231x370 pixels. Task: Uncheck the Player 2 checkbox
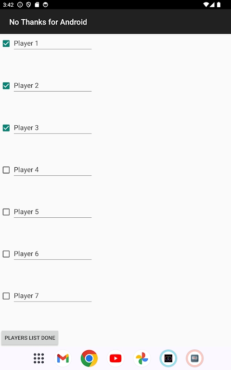[x=6, y=86]
